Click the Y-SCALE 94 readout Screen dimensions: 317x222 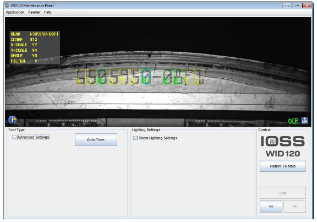pyautogui.click(x=24, y=50)
